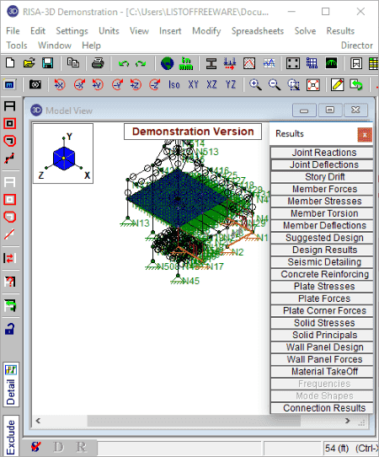Open Wall Panel Design results
Viewport: 379px width, 457px height.
322,347
